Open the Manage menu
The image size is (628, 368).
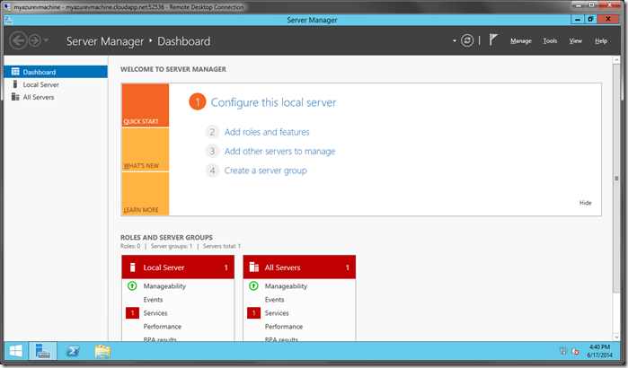[x=521, y=40]
